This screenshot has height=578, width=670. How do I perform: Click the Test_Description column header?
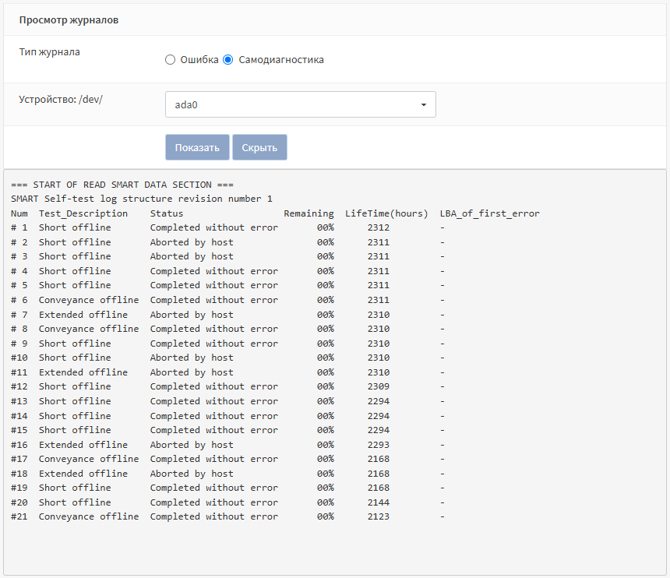tap(83, 213)
